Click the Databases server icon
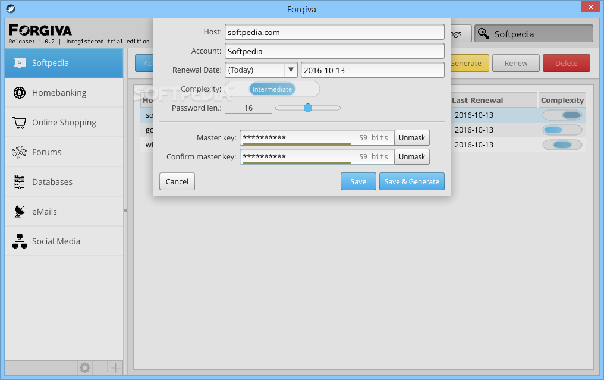604x380 pixels. pyautogui.click(x=19, y=182)
